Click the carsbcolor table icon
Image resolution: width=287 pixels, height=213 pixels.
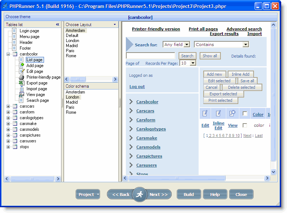tap(15, 54)
